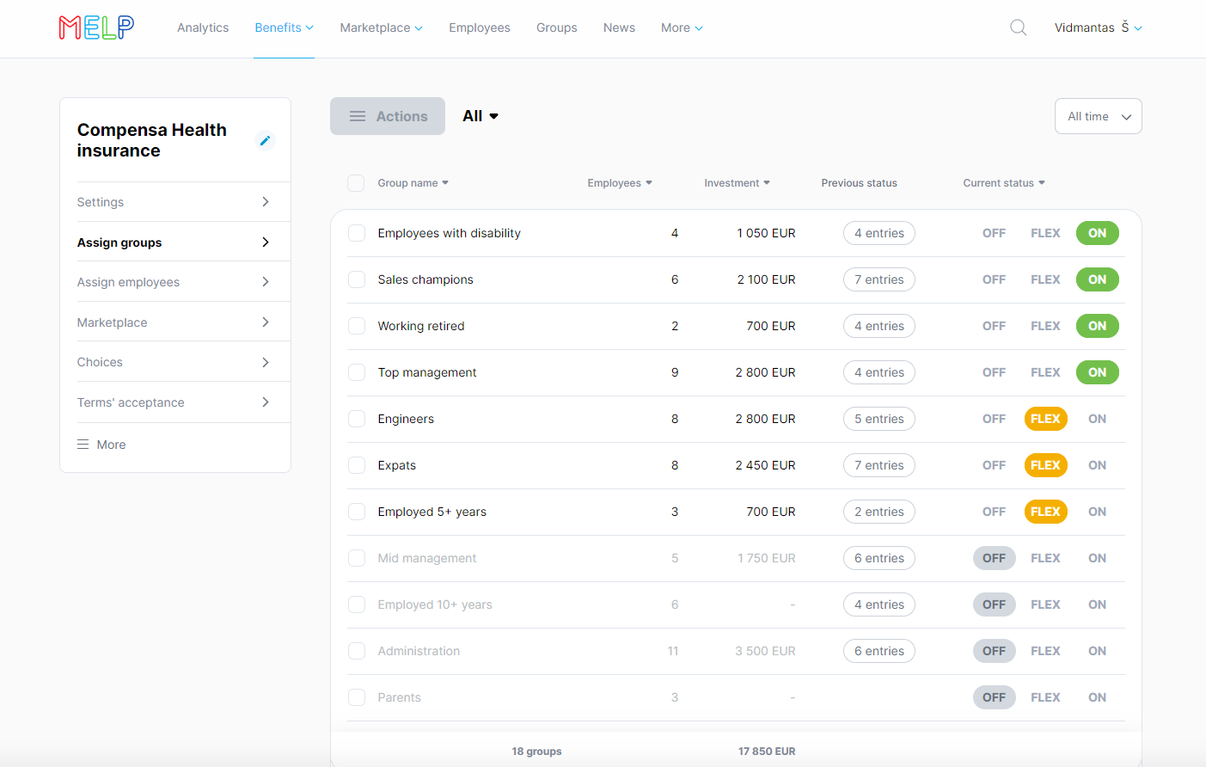Click the MELP logo
The height and width of the screenshot is (767, 1206).
tap(95, 28)
